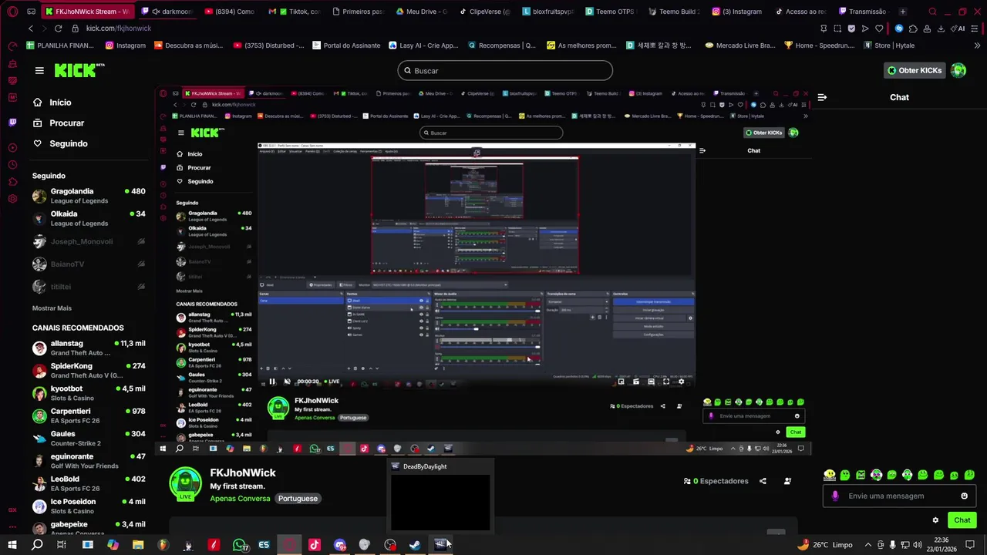The width and height of the screenshot is (987, 555).
Task: Click the Opera GX logo button
Action: 12,12
